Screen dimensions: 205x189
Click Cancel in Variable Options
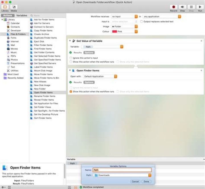135,182
